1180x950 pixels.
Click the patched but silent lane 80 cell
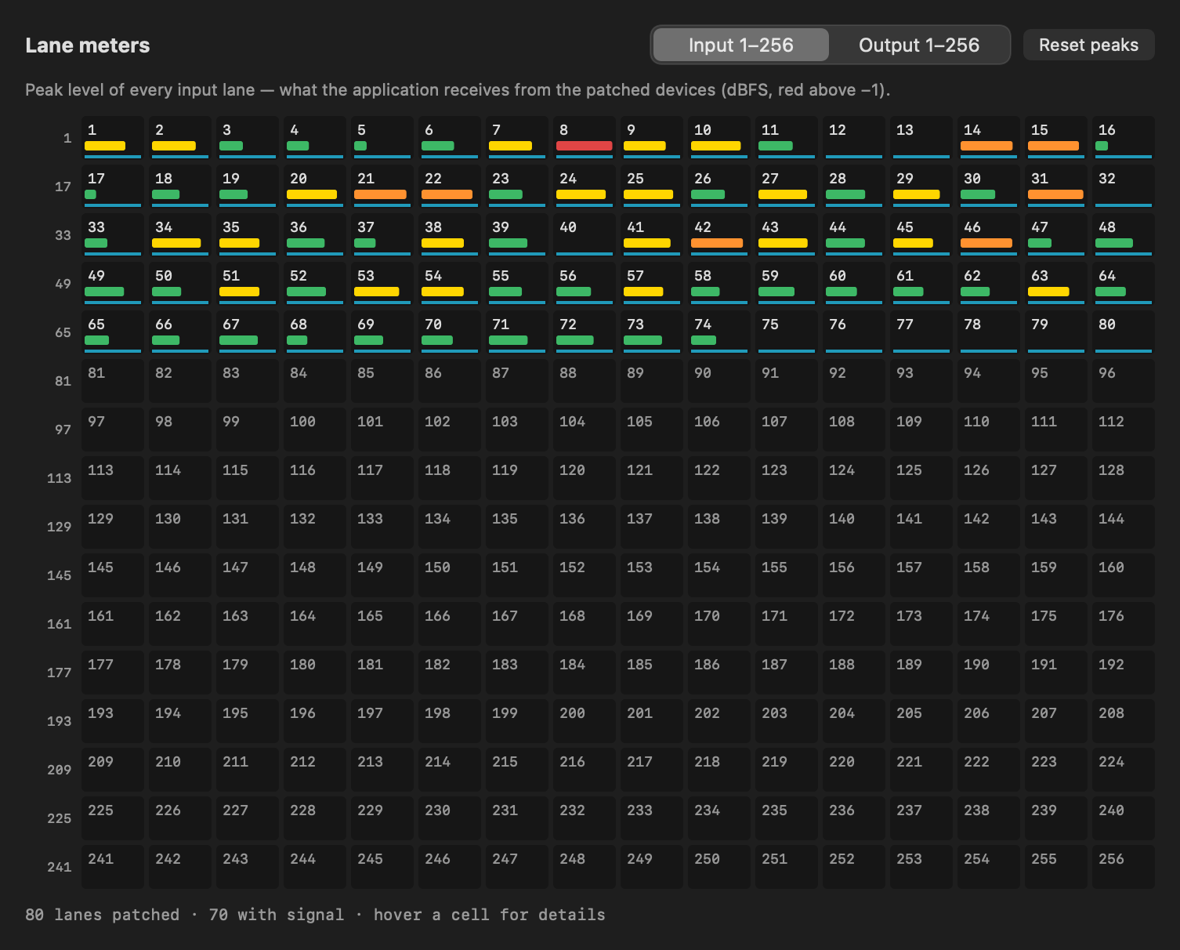pos(1124,333)
